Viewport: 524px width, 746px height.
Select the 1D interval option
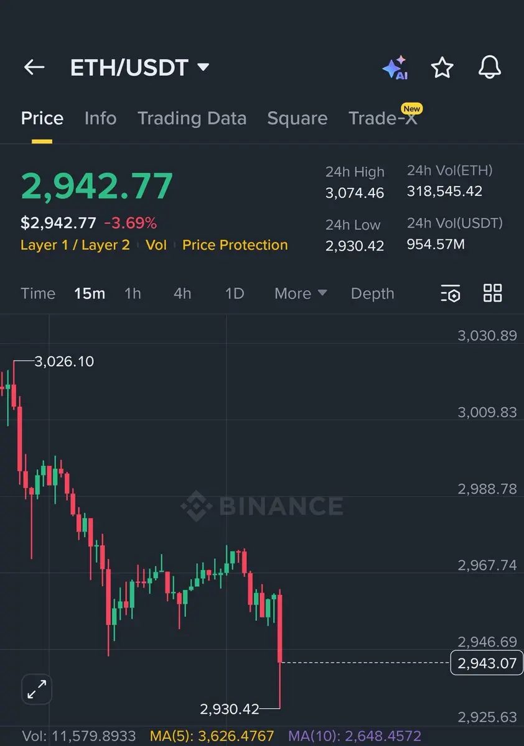(x=234, y=293)
